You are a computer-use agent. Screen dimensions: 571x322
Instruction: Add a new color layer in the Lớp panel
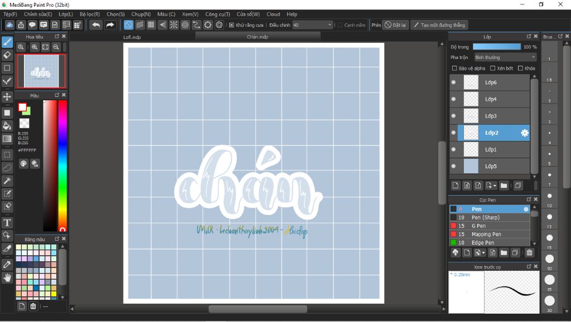click(x=455, y=186)
